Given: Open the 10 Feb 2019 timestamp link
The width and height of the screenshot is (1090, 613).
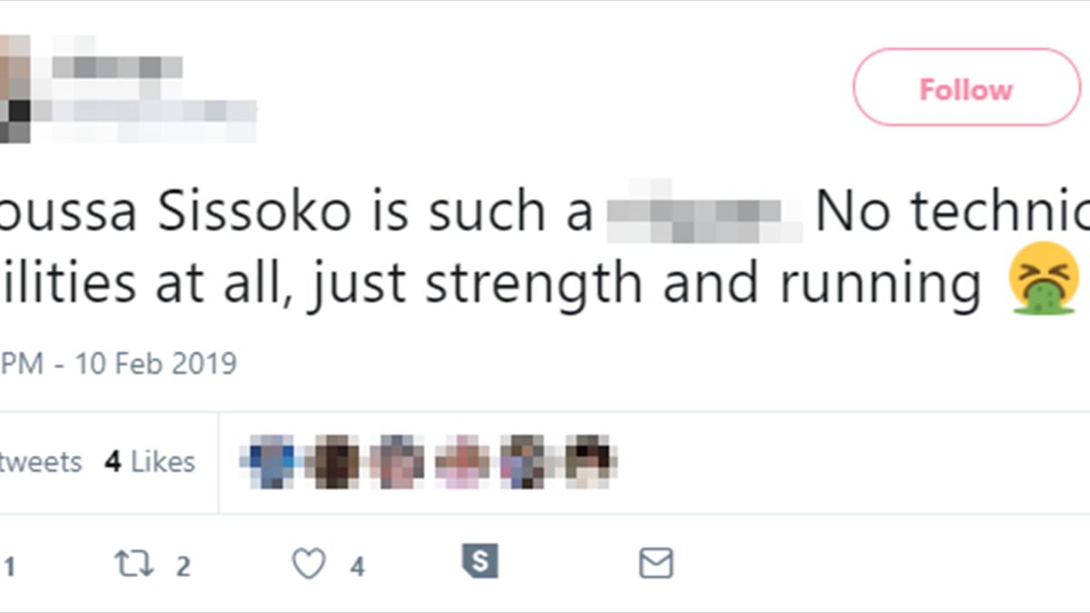Looking at the screenshot, I should 154,364.
